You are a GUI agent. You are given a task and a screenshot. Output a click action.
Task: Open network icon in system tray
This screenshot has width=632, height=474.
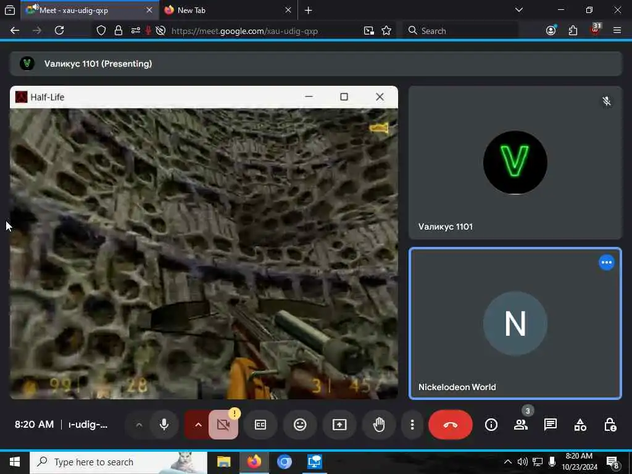538,462
